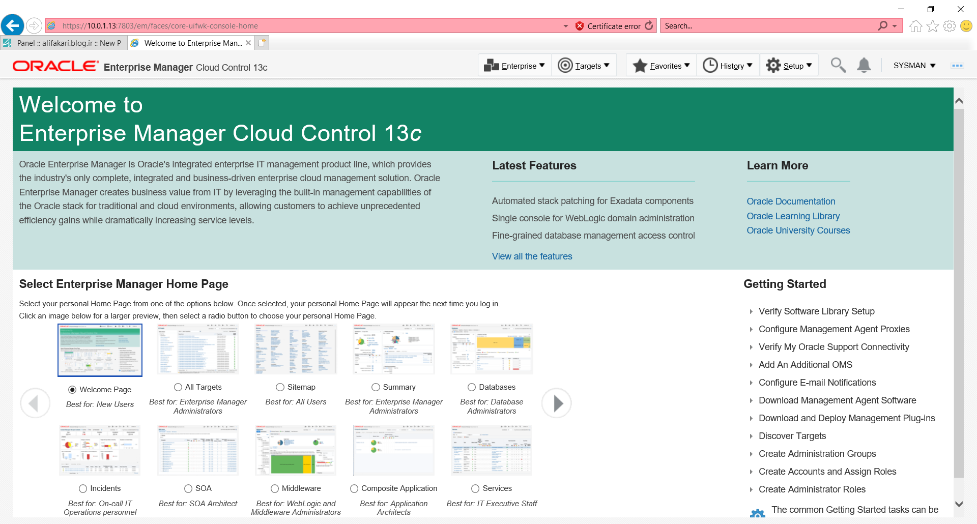Click the Middleware preview thumbnail

[296, 451]
